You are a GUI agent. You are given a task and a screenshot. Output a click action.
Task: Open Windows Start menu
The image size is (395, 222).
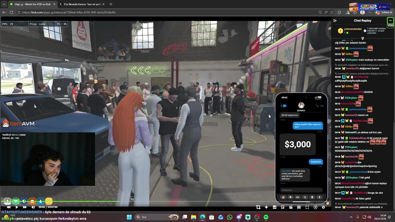tap(129, 217)
